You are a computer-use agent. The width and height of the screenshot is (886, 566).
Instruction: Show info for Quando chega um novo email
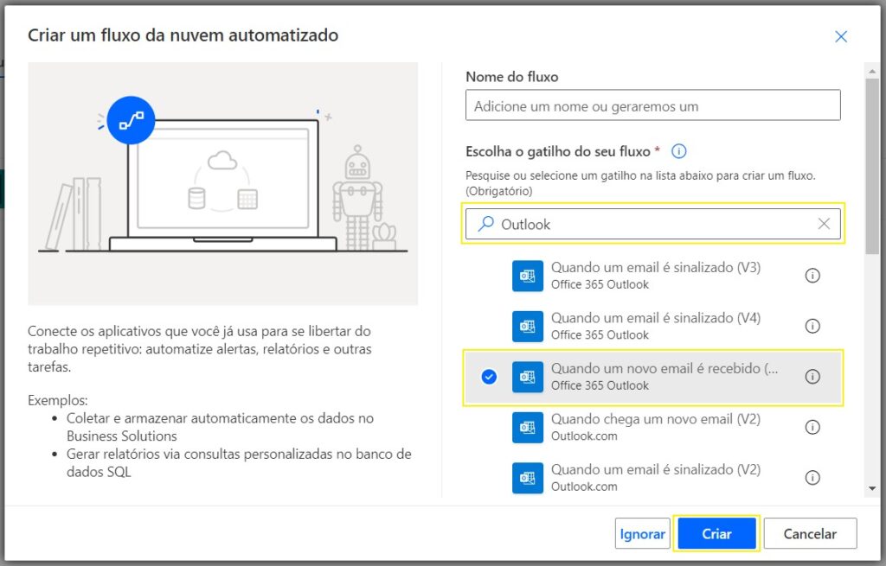(x=812, y=427)
